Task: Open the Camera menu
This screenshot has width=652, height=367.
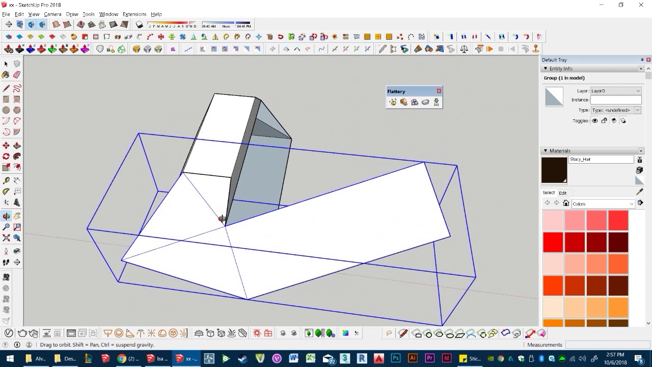Action: 52,14
